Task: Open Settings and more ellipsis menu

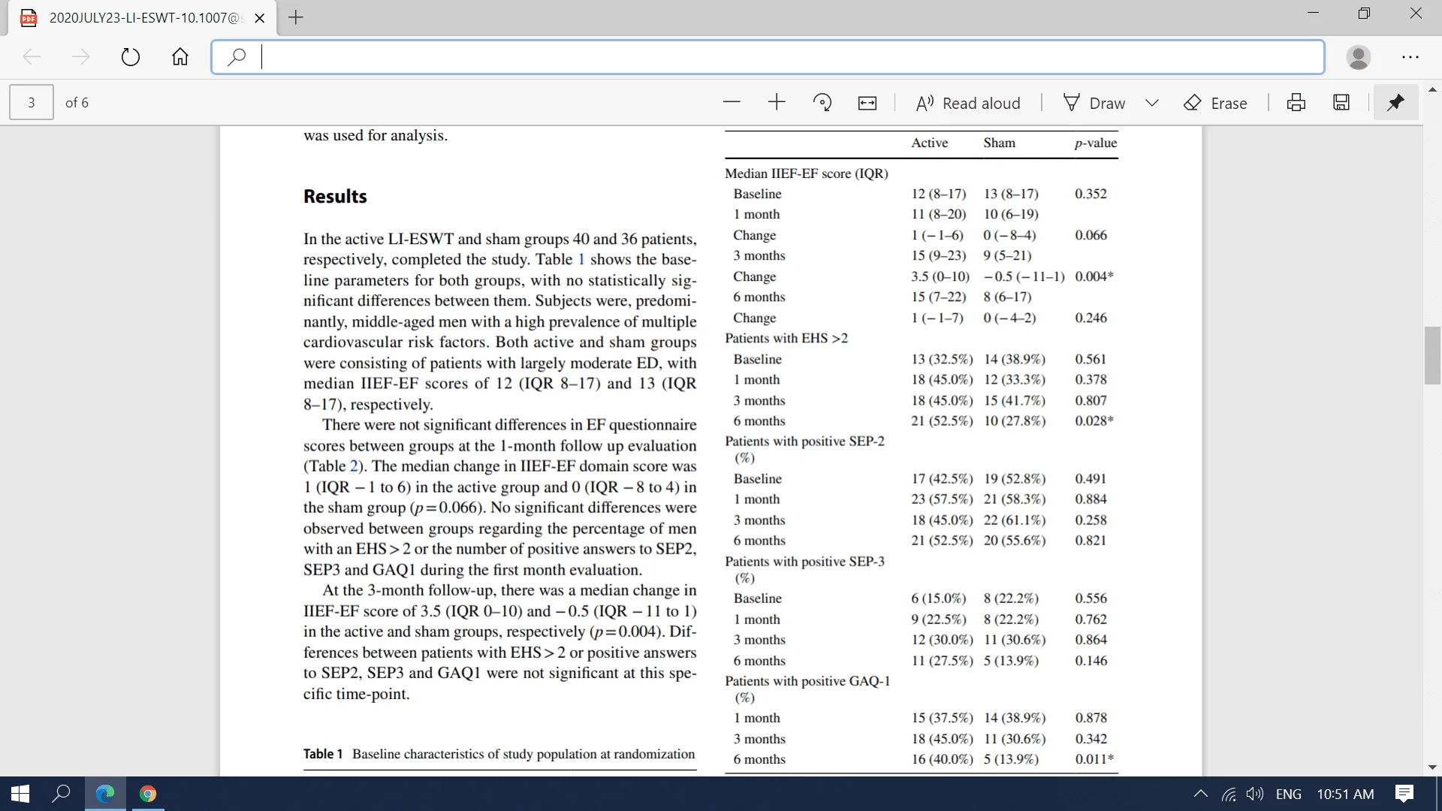Action: pyautogui.click(x=1410, y=57)
